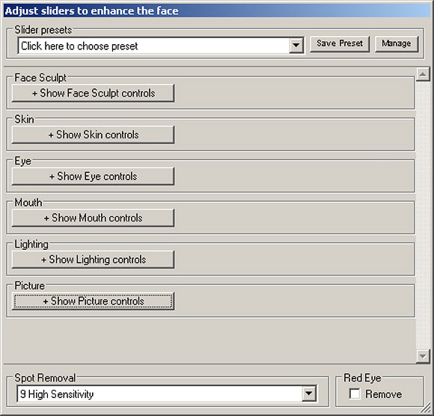Expand the Lighting controls section
Viewport: 434px width, 416px height.
click(93, 260)
